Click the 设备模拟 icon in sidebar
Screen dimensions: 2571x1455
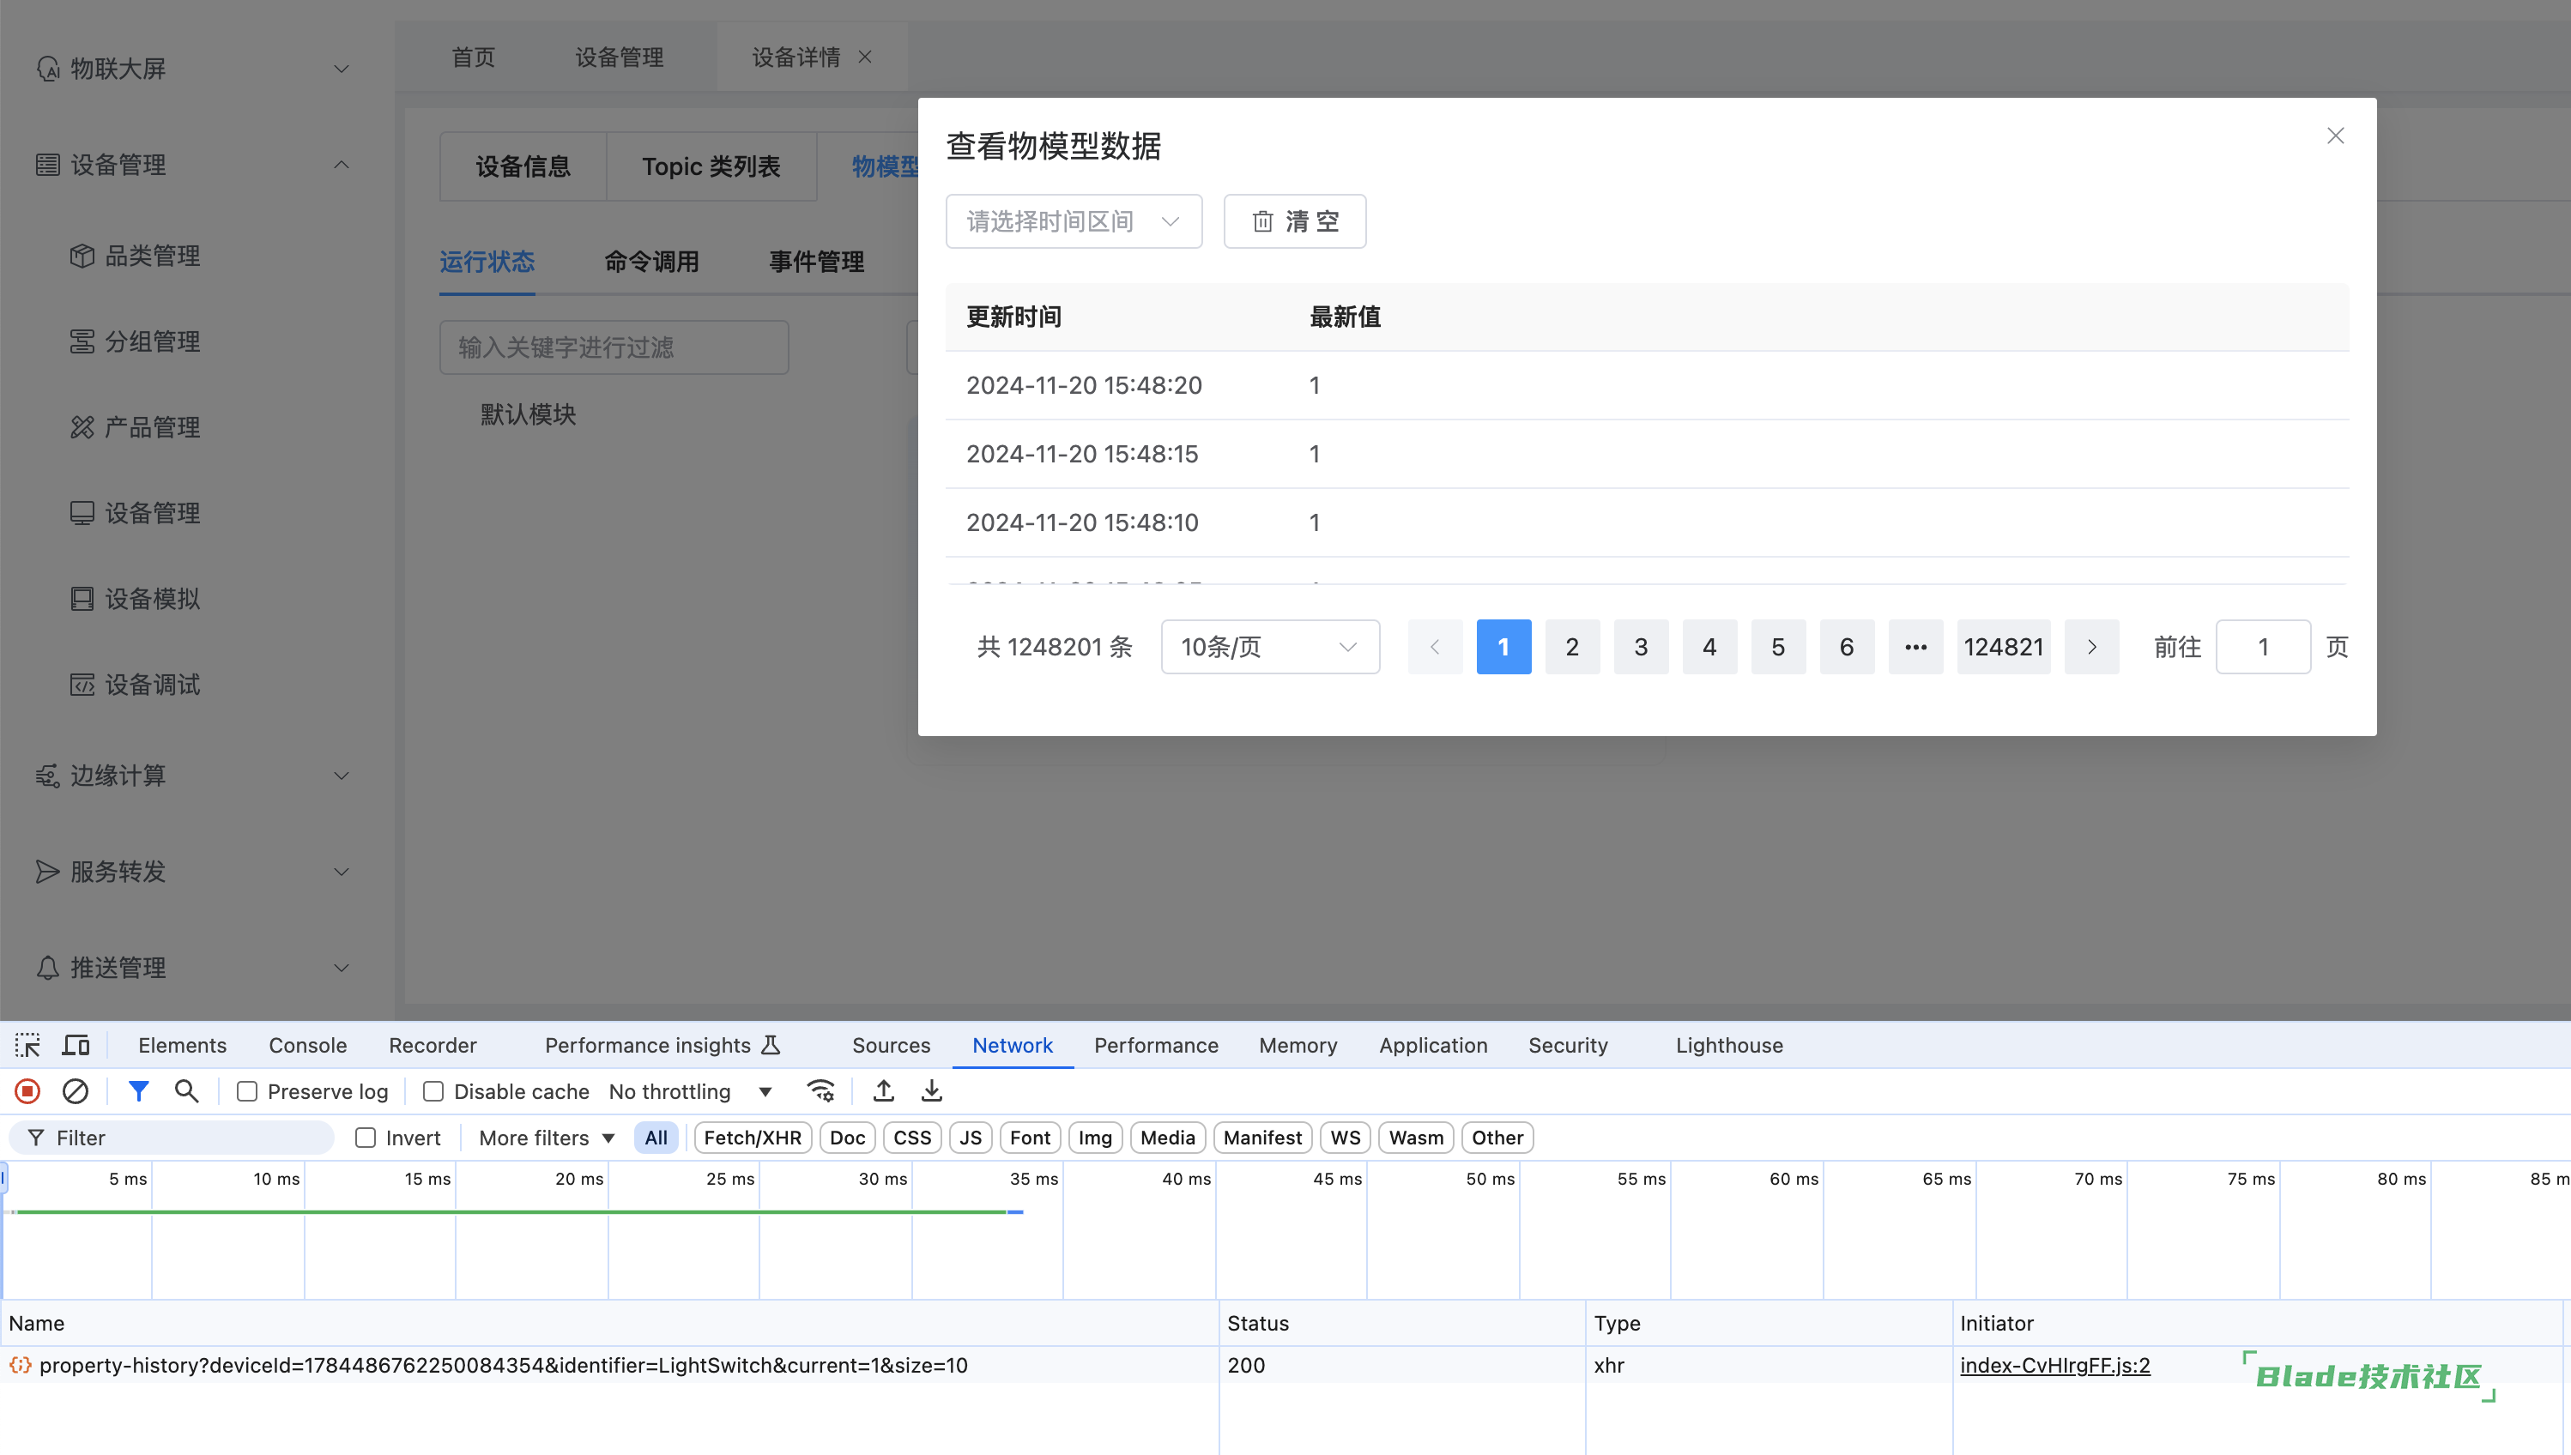[x=82, y=599]
